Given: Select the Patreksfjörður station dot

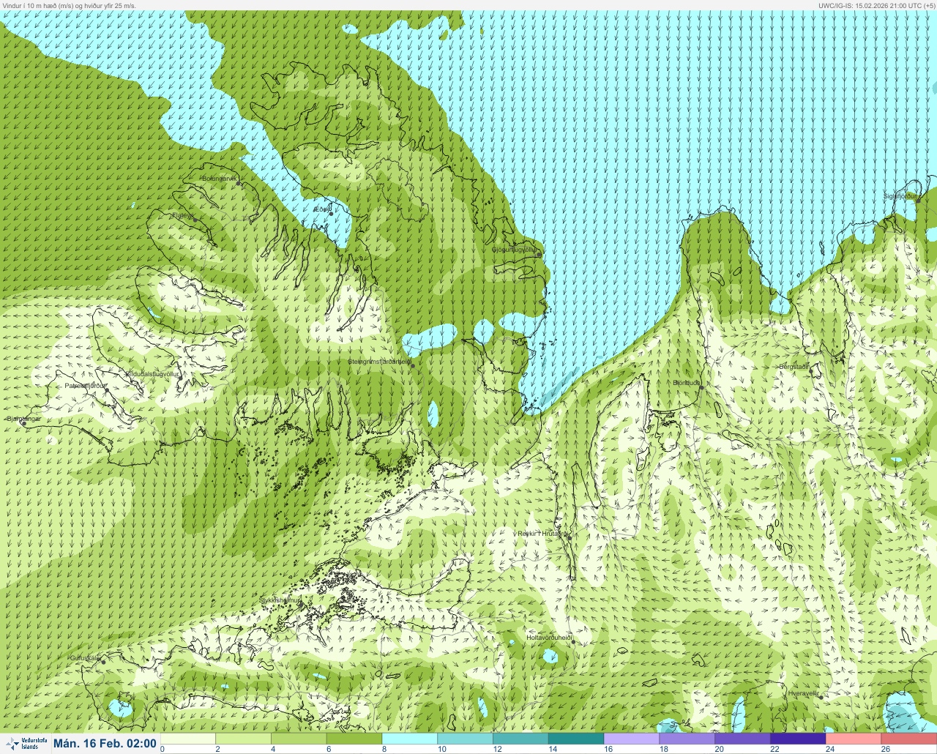Looking at the screenshot, I should (107, 390).
